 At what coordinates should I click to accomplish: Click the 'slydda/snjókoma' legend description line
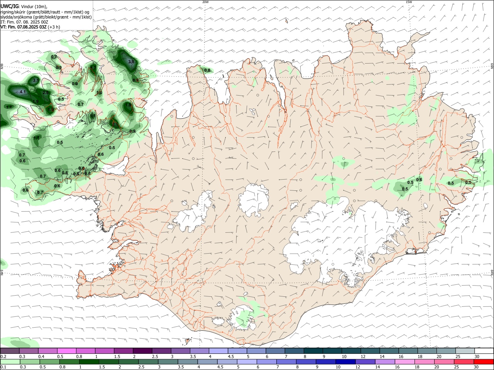46,17
